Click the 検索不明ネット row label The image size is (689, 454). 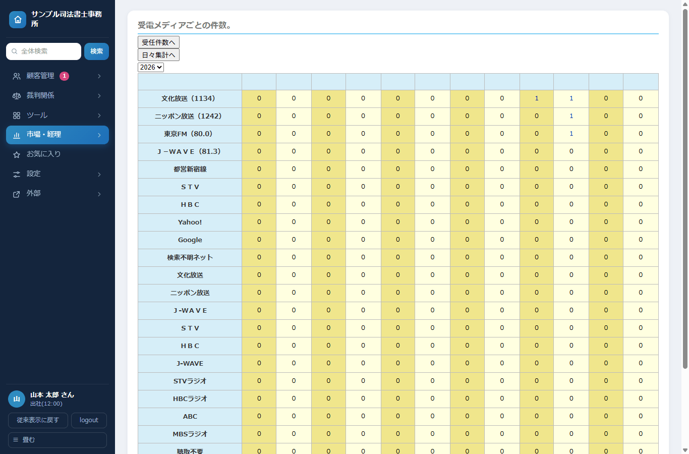click(190, 258)
